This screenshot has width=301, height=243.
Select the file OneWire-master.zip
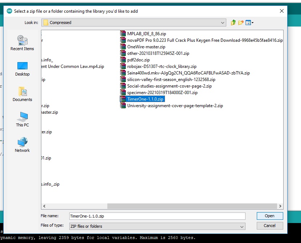146,47
